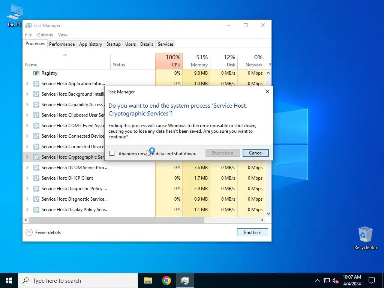Click the greyed Shut down button

(x=222, y=153)
